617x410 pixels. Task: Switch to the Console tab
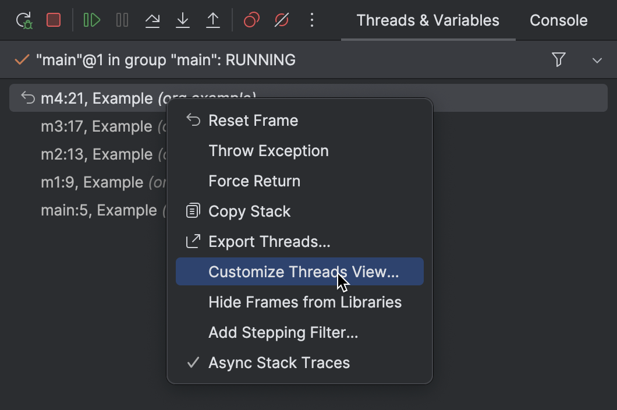tap(558, 20)
